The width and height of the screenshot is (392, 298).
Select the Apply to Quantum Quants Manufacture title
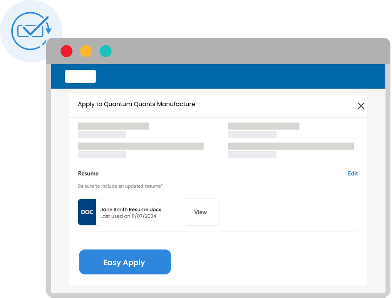(137, 104)
